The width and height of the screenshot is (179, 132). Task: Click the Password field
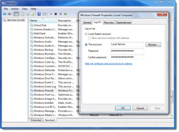pos(127,51)
